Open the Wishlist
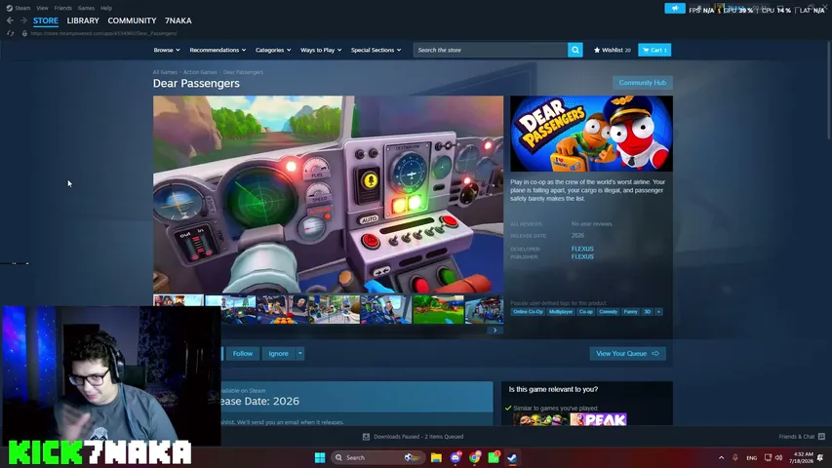The image size is (832, 468). [613, 50]
